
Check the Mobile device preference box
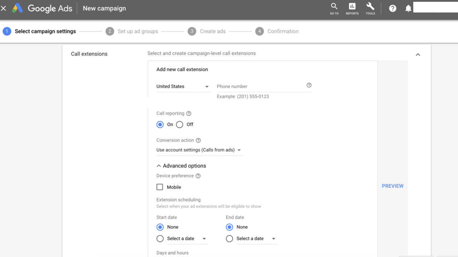point(160,187)
